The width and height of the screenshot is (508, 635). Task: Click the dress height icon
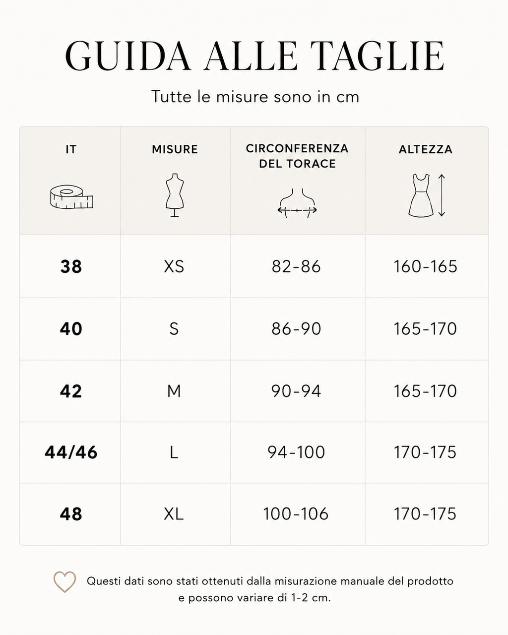pyautogui.click(x=426, y=195)
